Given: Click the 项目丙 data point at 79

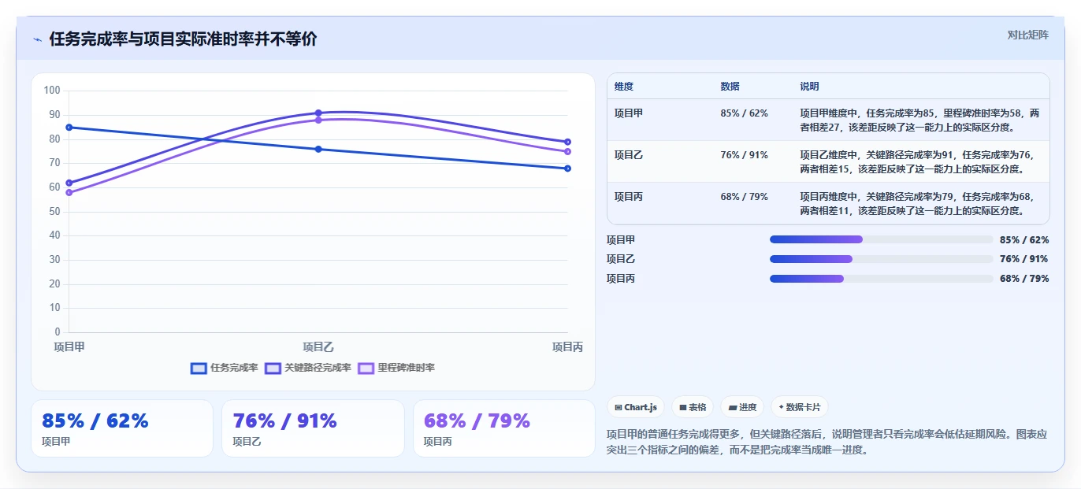Looking at the screenshot, I should point(567,142).
